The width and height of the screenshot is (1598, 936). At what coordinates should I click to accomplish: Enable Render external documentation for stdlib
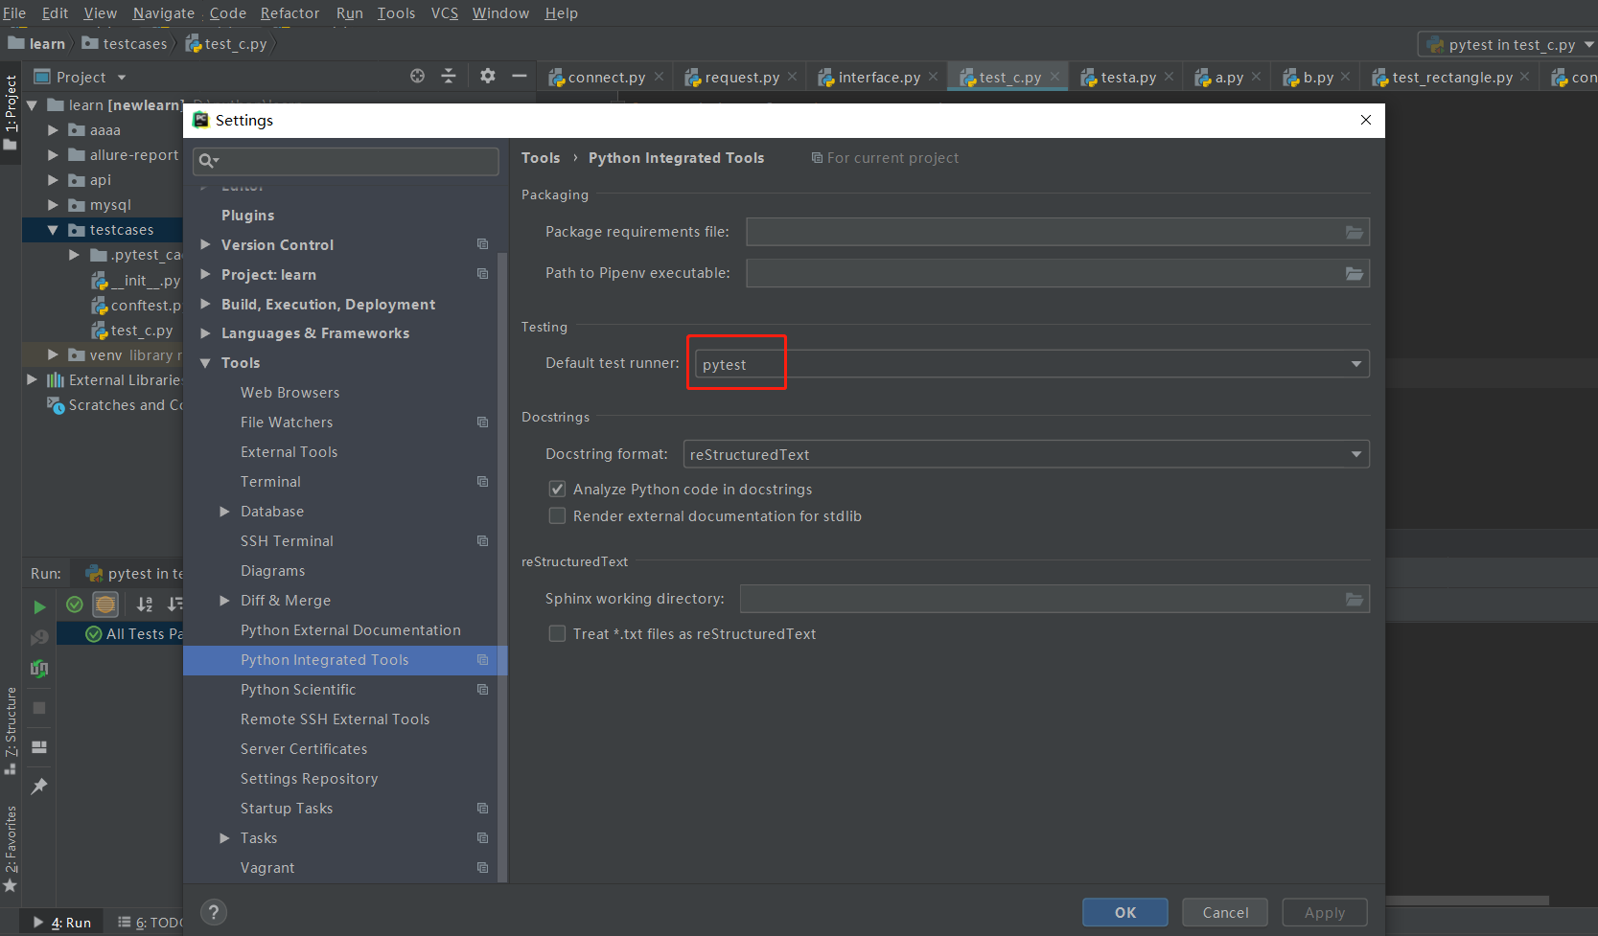click(x=557, y=515)
